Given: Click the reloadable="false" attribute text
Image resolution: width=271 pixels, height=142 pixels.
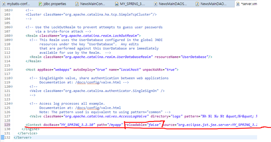Looking at the screenshot, I should pyautogui.click(x=143, y=125).
